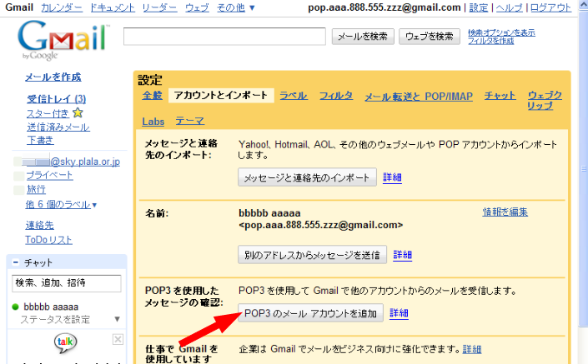
Task: Click カレンダー in top bar
Action: tap(62, 7)
